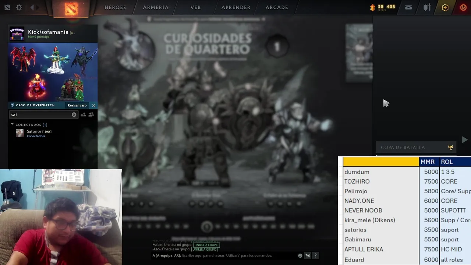Click the Curiosidades de Quartero banner title

(208, 43)
